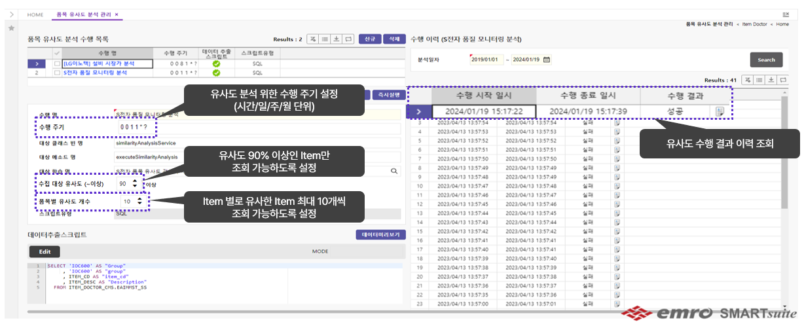
Task: Check the box for LG이노텍 설비 시장가 분석
Action: point(58,63)
